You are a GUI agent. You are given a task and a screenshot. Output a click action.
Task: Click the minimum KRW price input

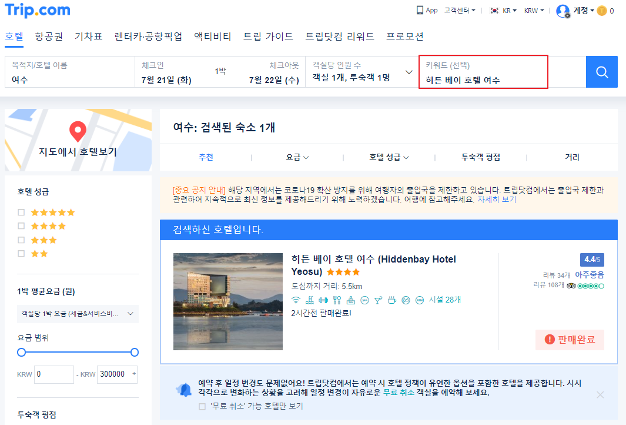point(54,374)
